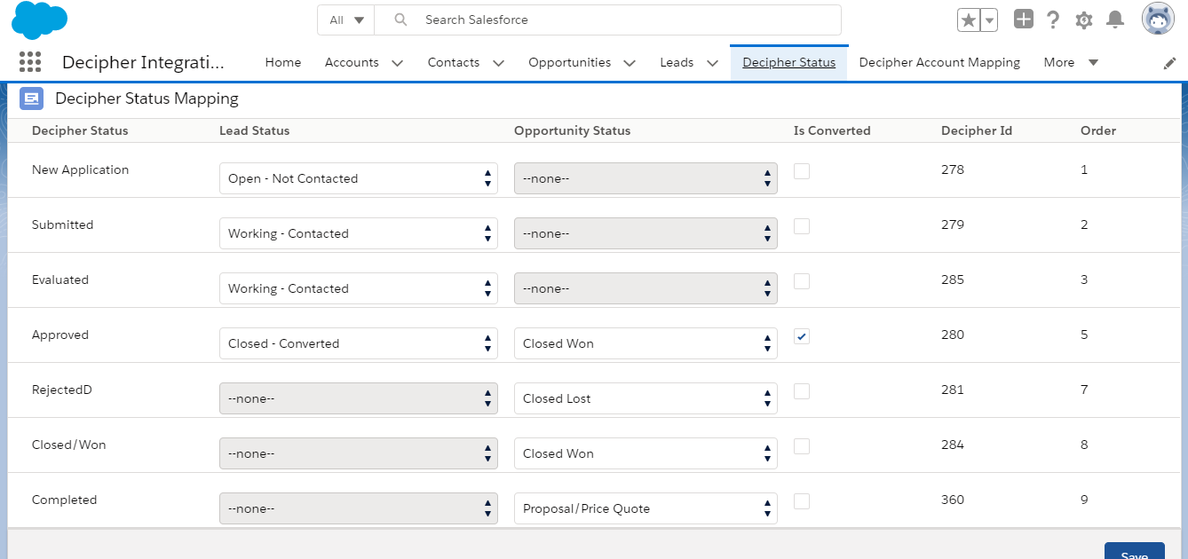
Task: Open Opportunity Status dropdown for Completed row
Action: (645, 508)
